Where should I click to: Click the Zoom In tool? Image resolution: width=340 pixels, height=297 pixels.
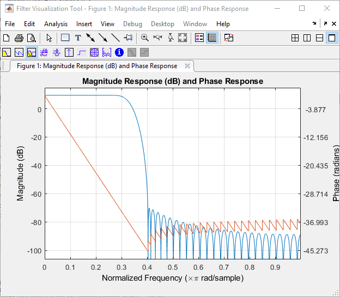(x=145, y=38)
